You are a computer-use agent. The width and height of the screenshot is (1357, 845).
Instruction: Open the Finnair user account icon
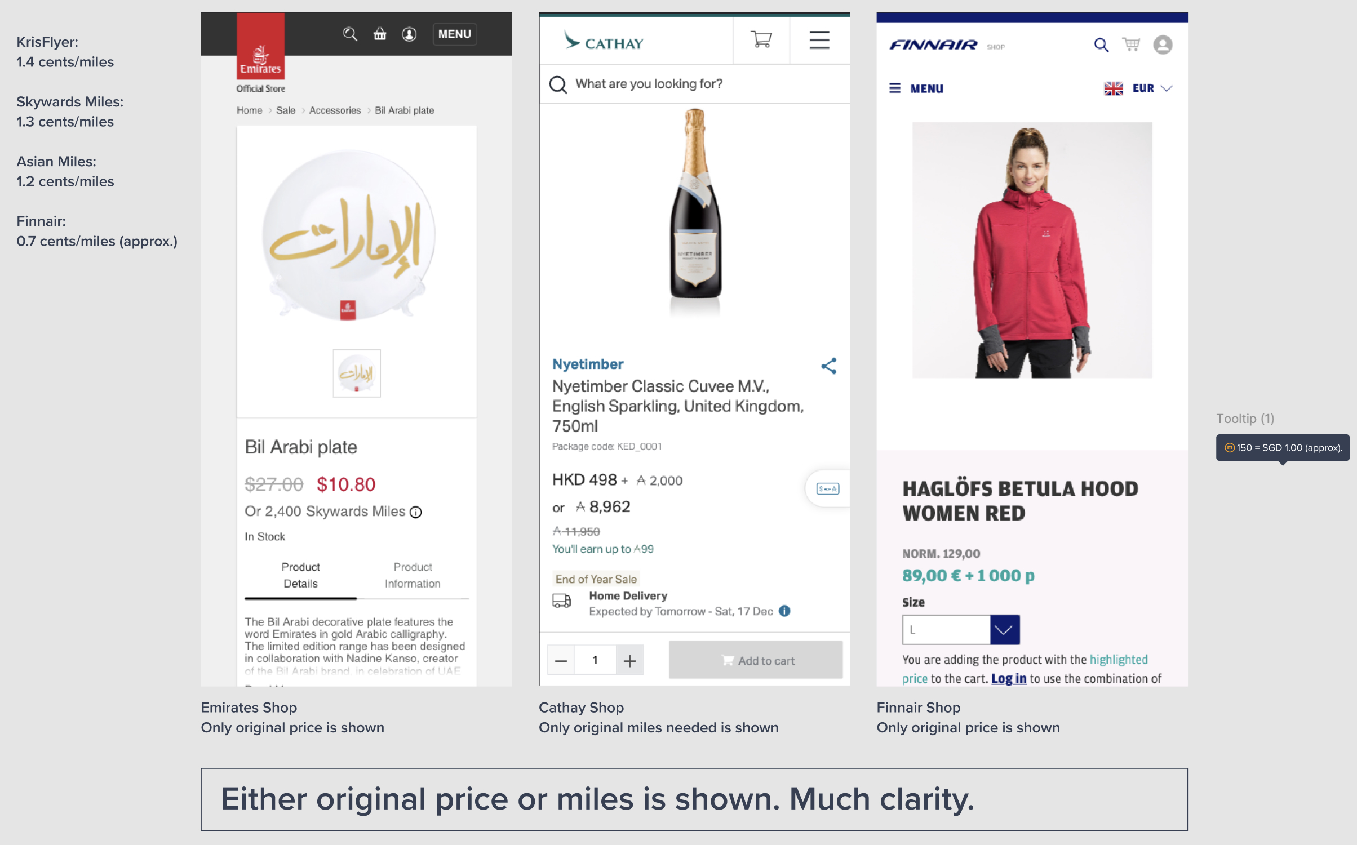click(1163, 45)
